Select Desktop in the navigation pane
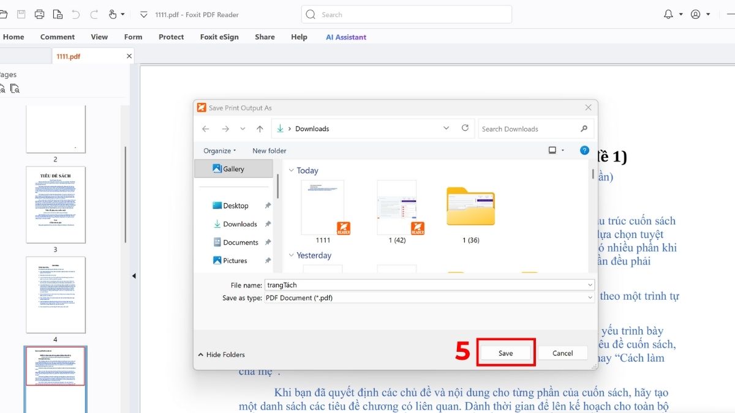The height and width of the screenshot is (413, 735). tap(235, 206)
